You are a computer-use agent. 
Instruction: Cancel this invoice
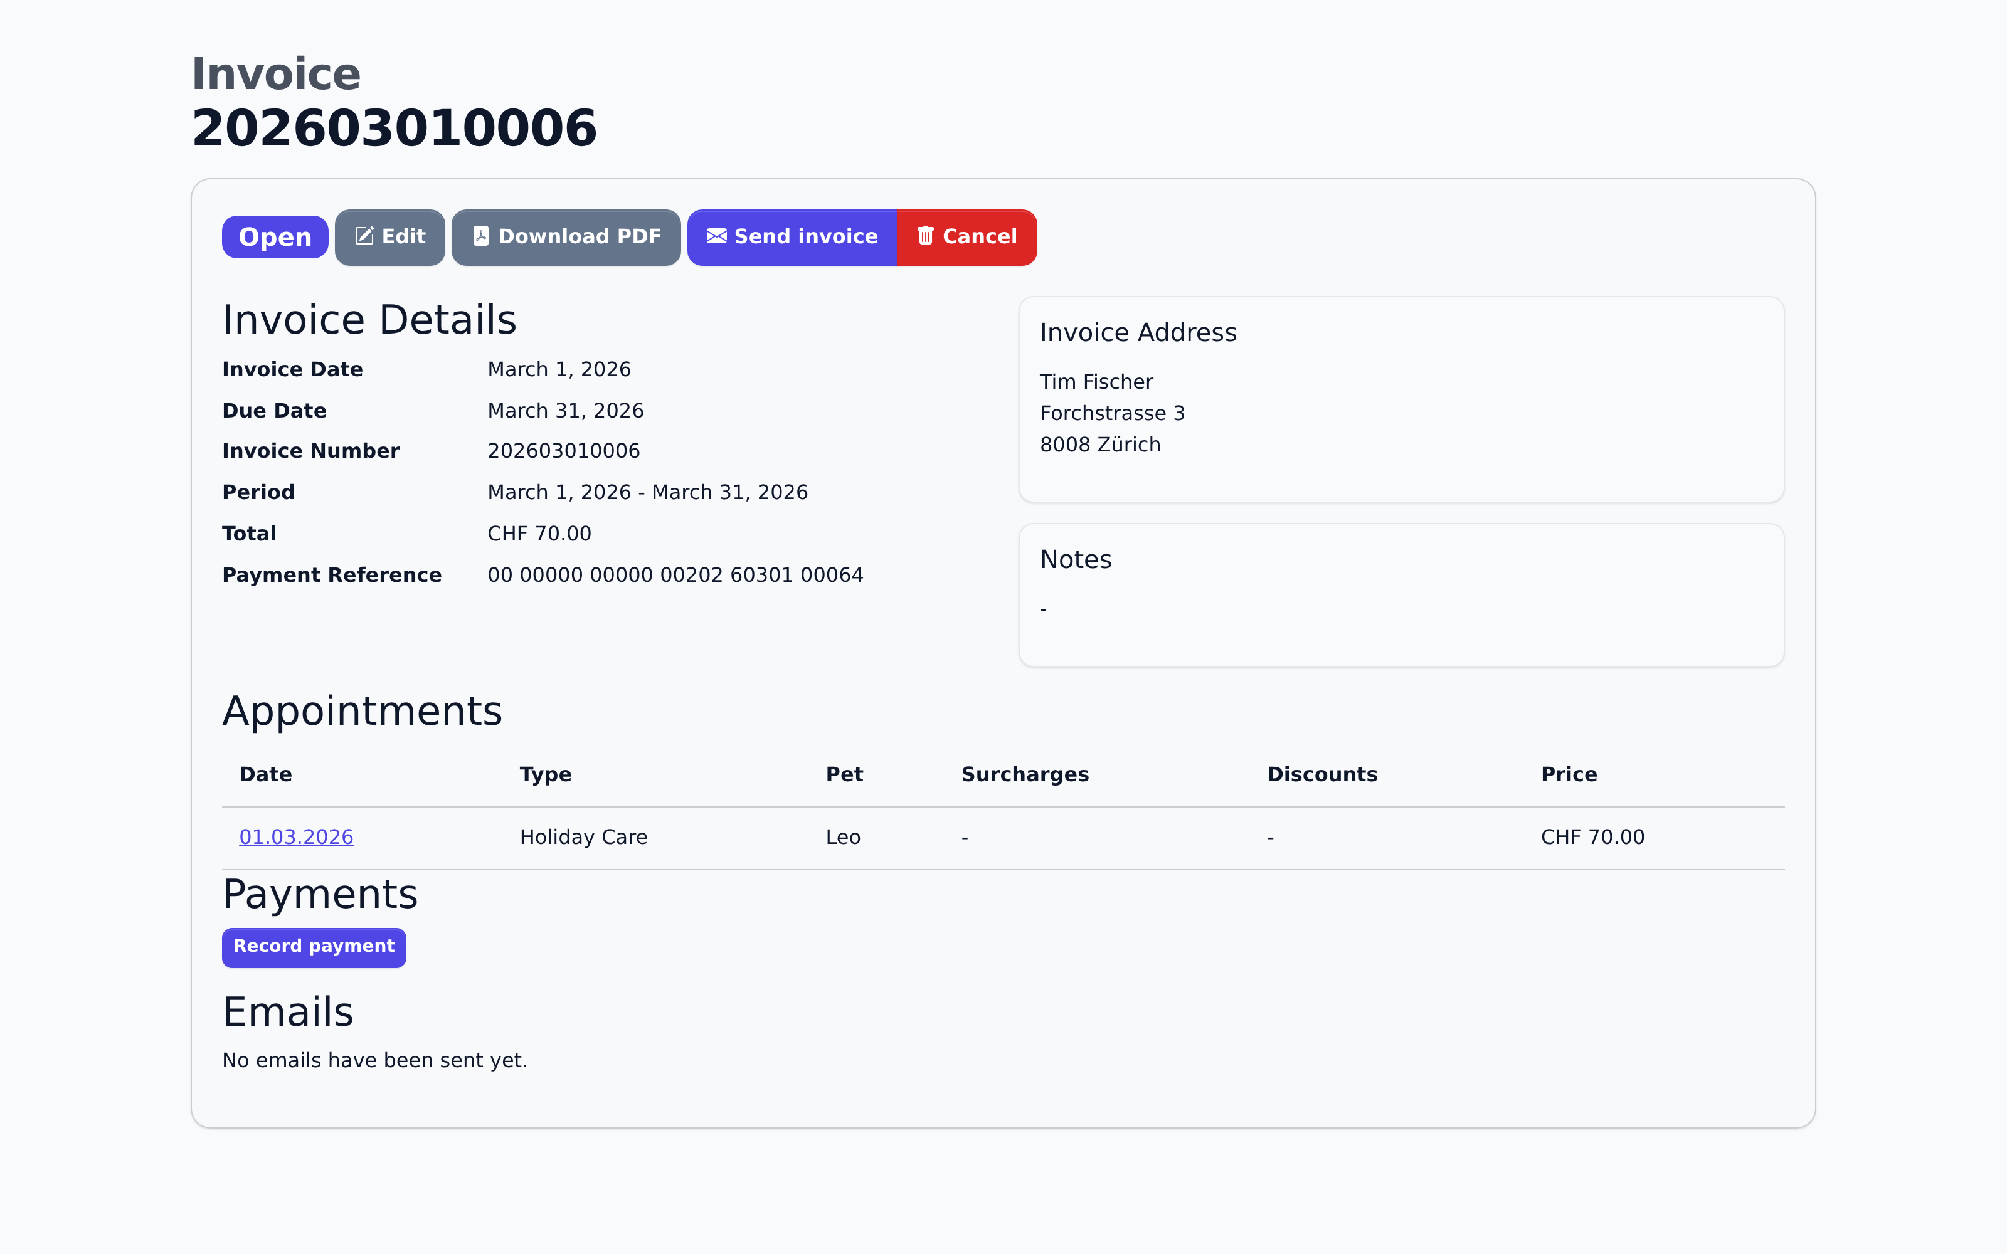click(x=966, y=237)
